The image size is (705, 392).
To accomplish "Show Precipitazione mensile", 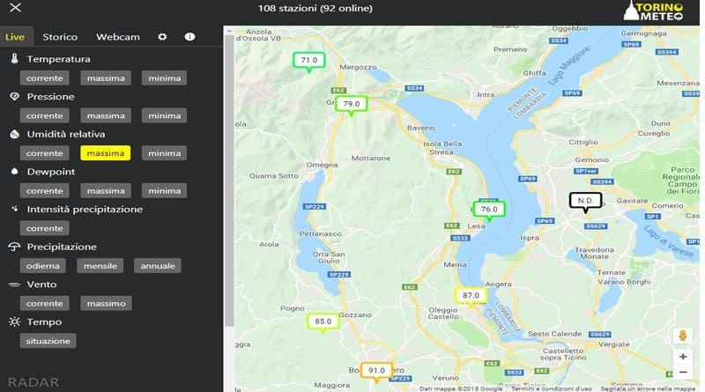I will tap(100, 266).
